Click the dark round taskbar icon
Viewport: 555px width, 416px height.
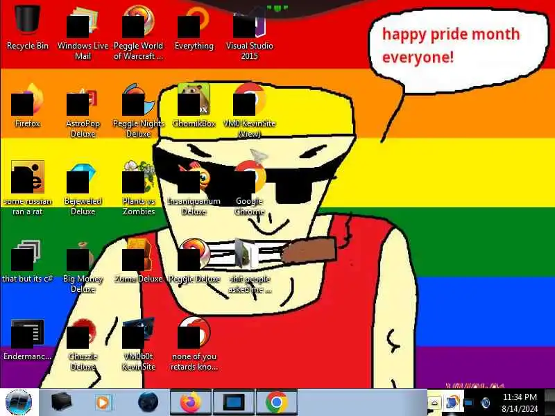[148, 402]
